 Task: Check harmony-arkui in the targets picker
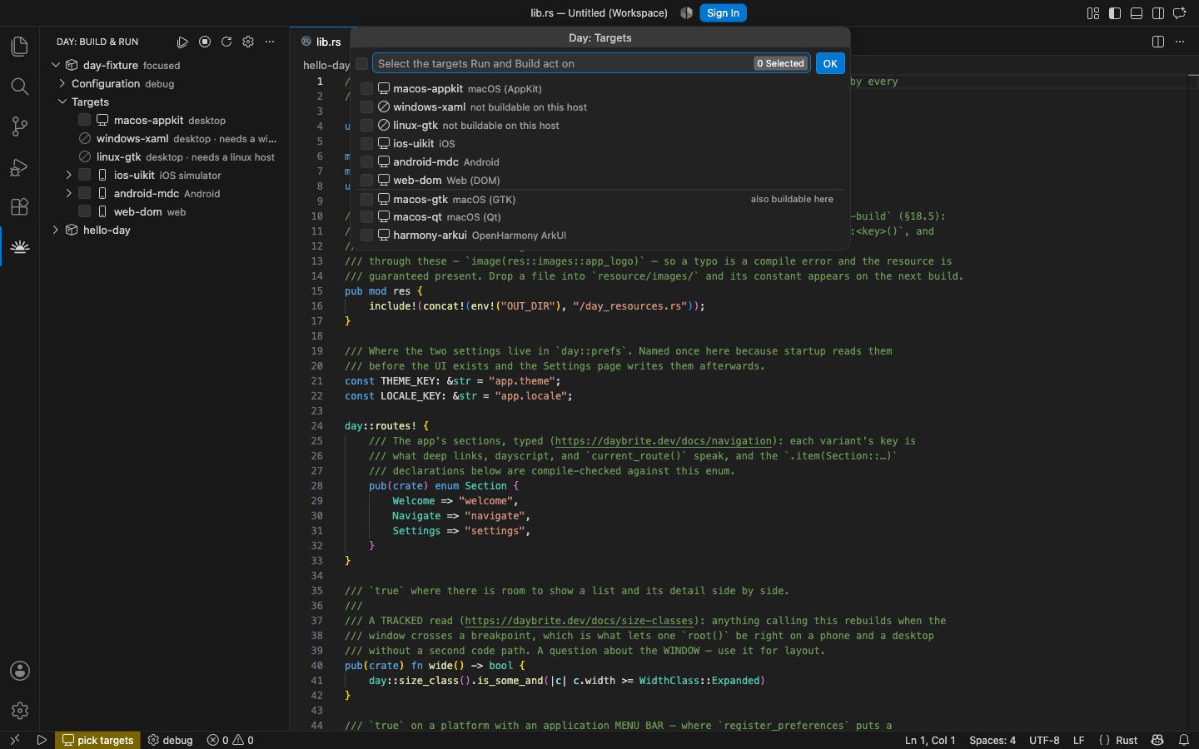click(366, 236)
